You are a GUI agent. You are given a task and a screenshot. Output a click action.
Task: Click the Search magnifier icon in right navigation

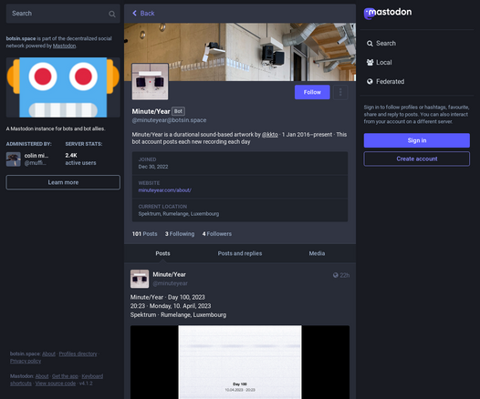(x=370, y=44)
